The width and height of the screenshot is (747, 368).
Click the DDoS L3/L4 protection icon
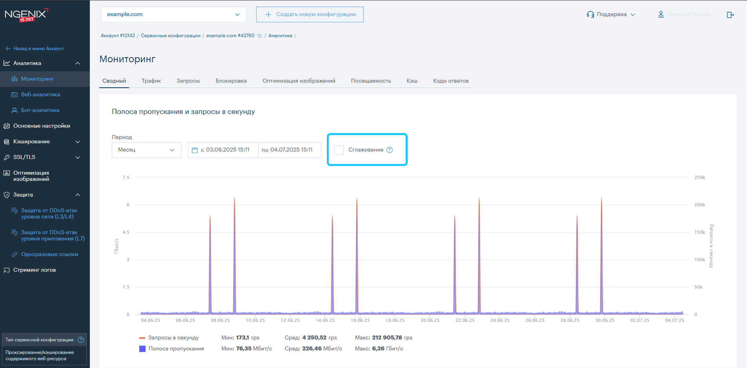tap(15, 211)
